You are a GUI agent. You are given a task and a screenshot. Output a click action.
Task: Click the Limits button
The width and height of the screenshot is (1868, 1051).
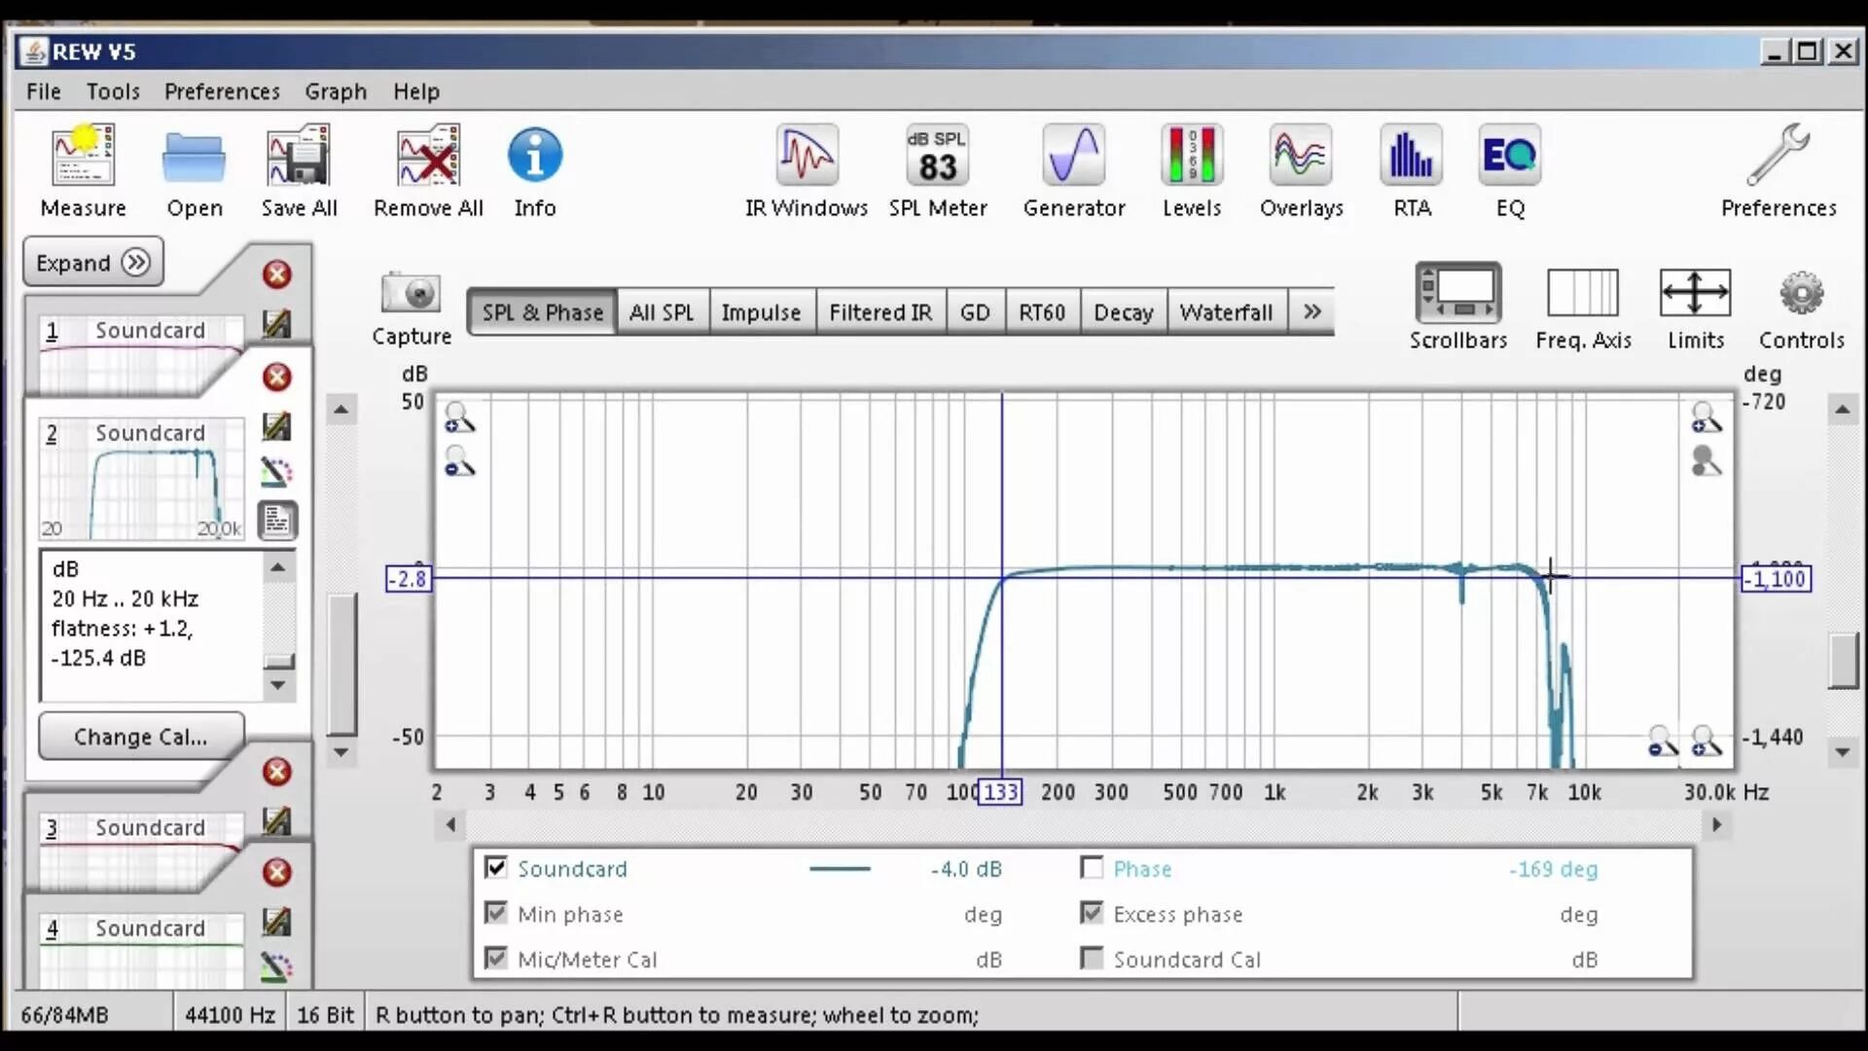coord(1694,293)
